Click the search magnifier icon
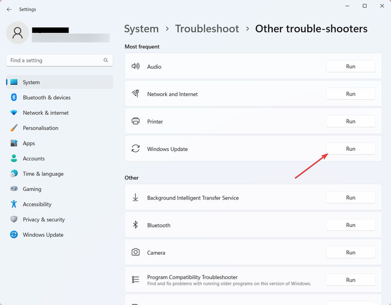The image size is (391, 305). 106,60
